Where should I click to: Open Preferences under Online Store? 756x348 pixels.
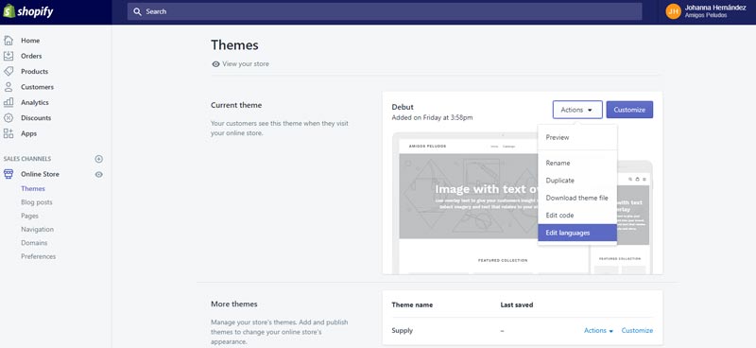38,256
